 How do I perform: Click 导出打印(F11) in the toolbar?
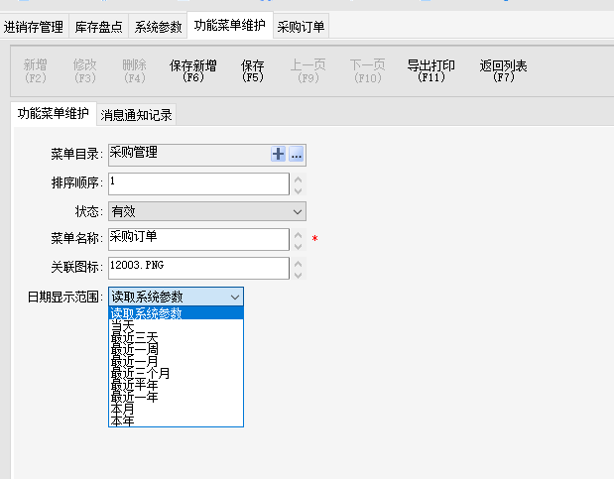point(431,70)
